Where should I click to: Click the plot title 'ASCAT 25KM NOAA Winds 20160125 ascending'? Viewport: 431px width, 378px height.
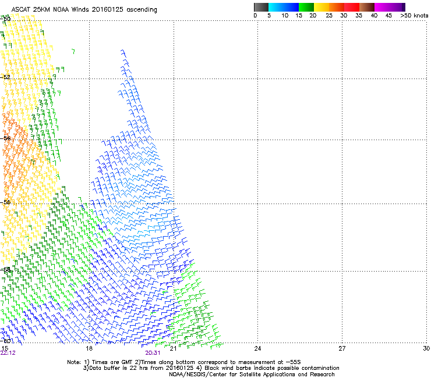click(x=84, y=10)
